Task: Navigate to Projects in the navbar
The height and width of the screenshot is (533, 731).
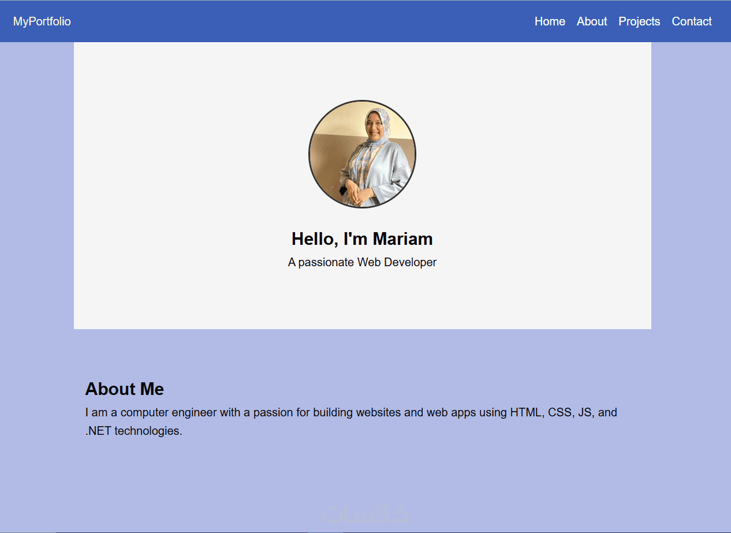Action: tap(639, 21)
